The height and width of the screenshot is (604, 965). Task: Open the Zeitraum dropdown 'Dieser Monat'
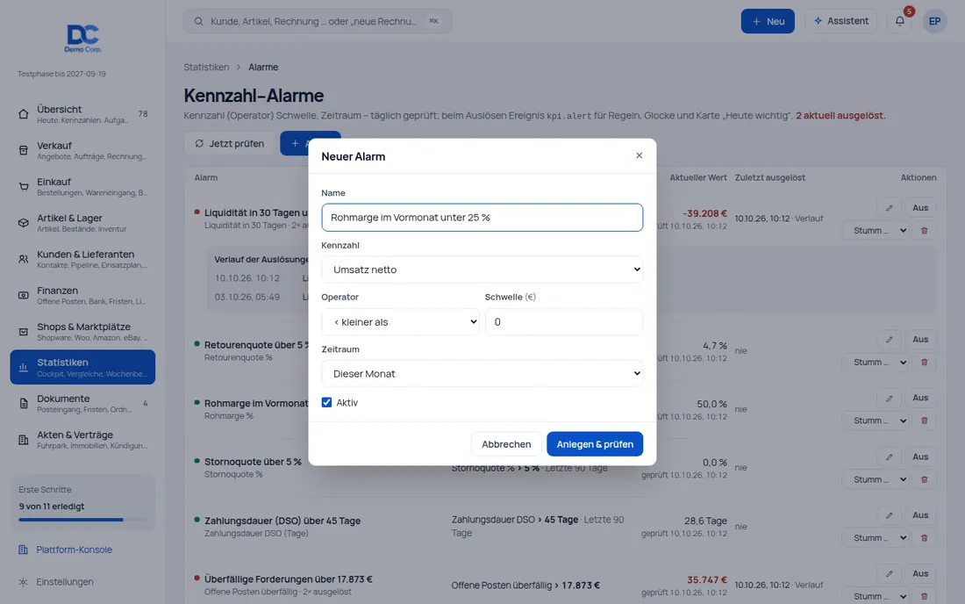pos(482,374)
